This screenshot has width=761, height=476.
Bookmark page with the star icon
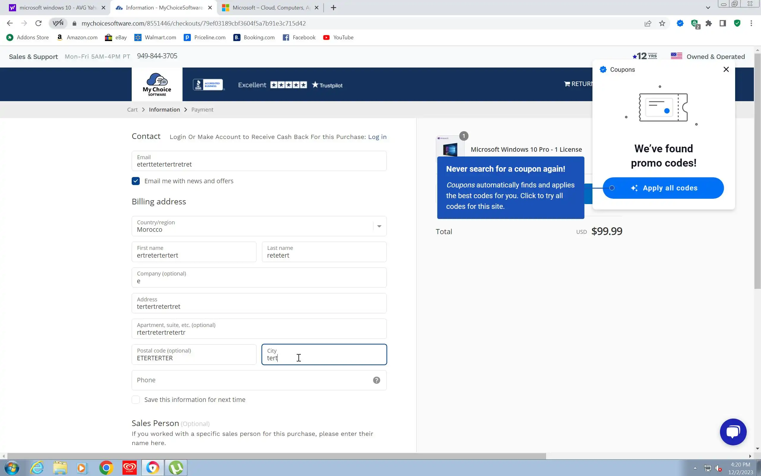coord(662,23)
